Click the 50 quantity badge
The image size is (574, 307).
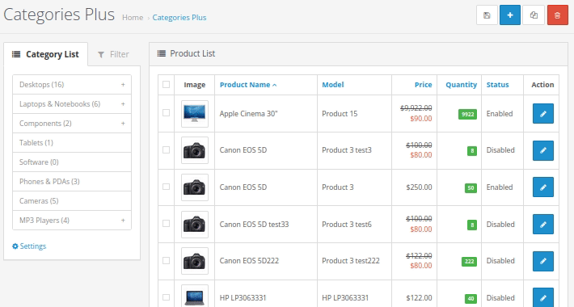point(471,187)
